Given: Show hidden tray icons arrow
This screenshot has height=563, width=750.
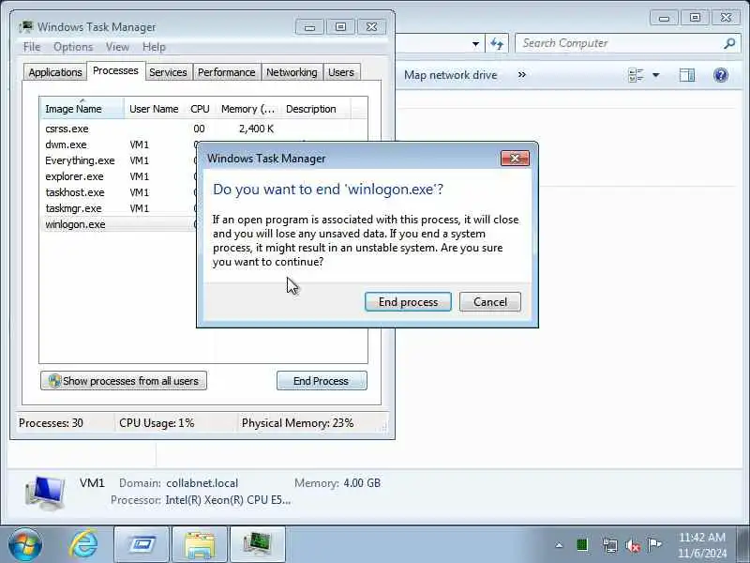Looking at the screenshot, I should (559, 545).
